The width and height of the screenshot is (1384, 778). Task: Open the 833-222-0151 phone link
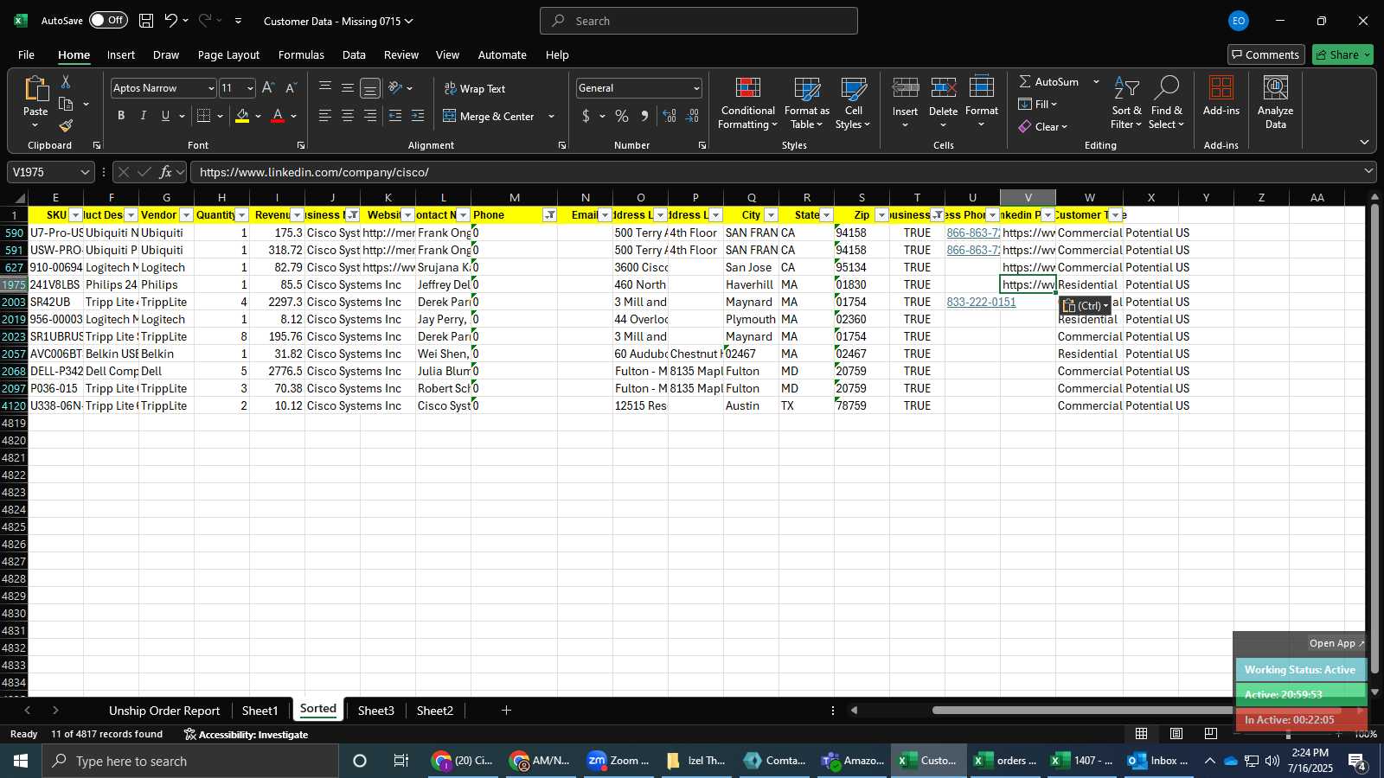[x=981, y=302]
